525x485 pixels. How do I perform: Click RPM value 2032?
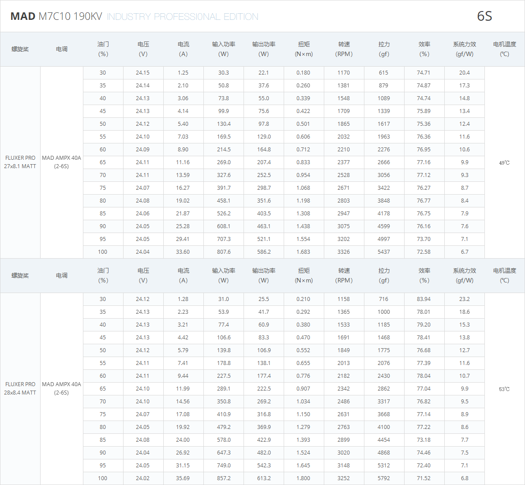[x=344, y=137]
